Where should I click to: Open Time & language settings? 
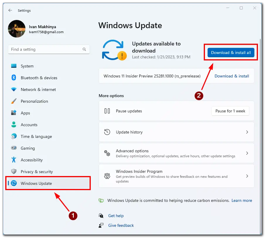[49, 136]
